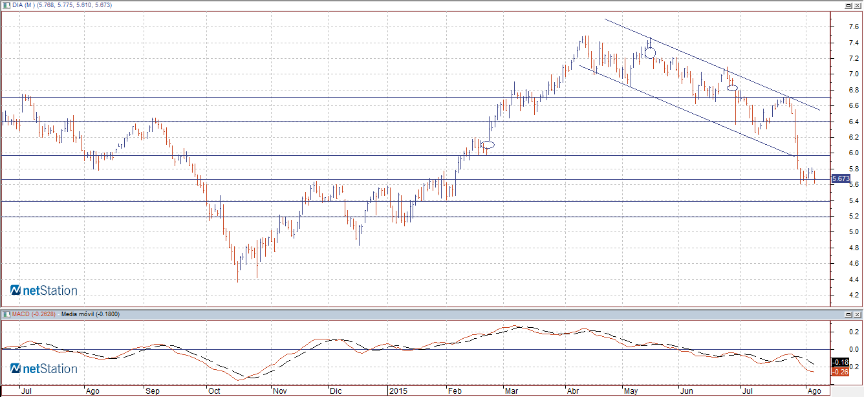864x397 pixels.
Task: Click the DIA chart panel icon
Action: (x=5, y=5)
